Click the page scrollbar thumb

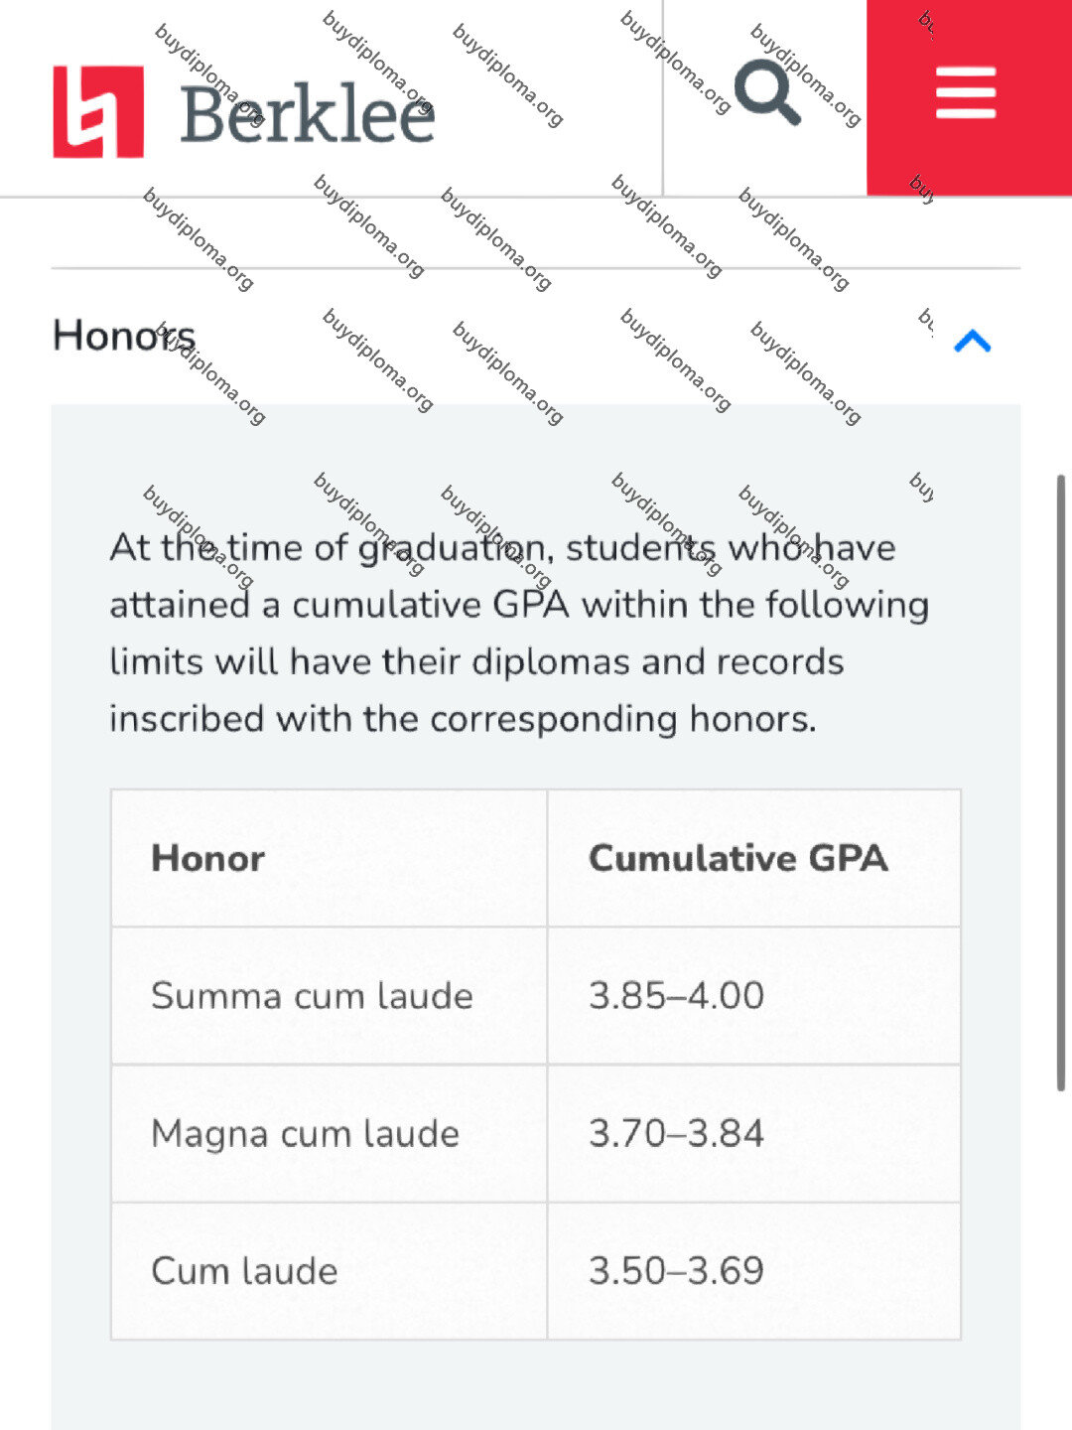click(1061, 783)
